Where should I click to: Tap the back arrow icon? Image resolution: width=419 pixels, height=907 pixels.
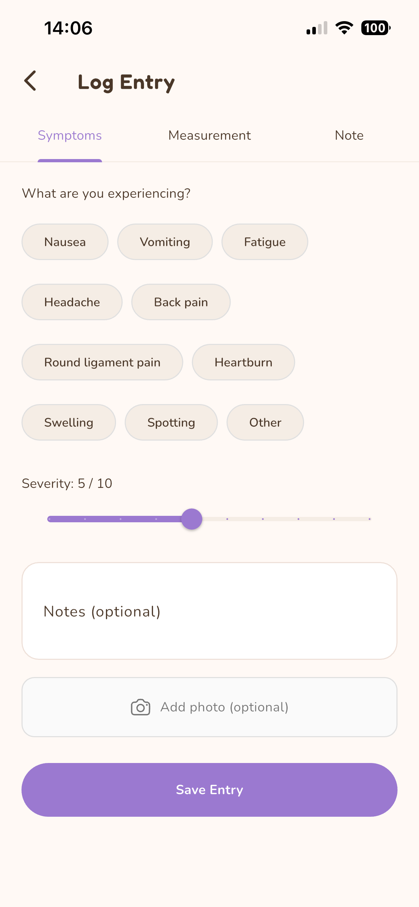point(30,81)
